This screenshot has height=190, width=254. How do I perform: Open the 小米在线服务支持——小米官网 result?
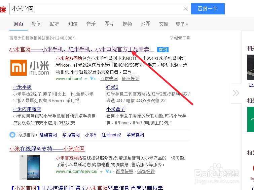pos(47,149)
